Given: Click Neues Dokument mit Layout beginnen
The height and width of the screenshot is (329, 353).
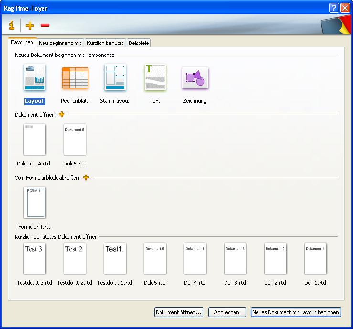Looking at the screenshot, I should (x=296, y=312).
